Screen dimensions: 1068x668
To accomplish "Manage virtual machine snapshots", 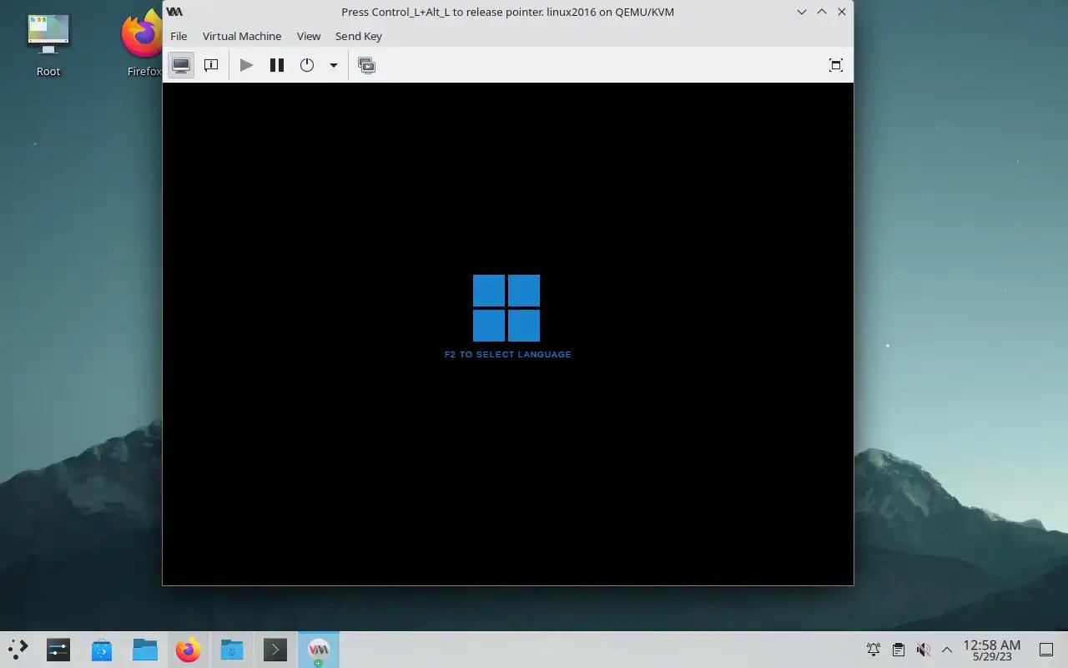I will (366, 65).
